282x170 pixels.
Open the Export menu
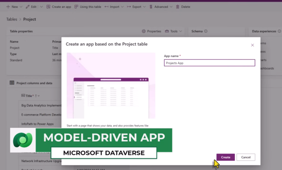136,7
